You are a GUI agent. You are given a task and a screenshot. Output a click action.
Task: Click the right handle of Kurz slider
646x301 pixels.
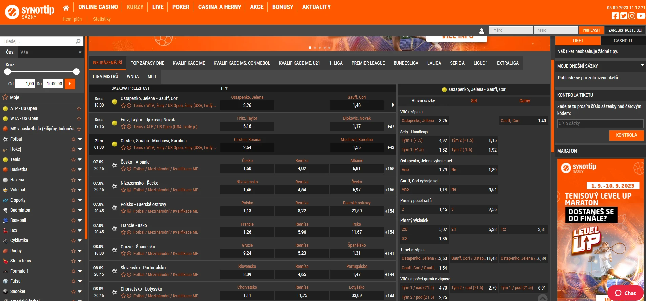(76, 72)
